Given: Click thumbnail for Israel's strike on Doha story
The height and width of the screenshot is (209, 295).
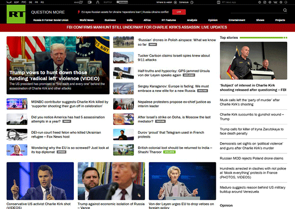Looking at the screenshot, I should pos(123,119).
